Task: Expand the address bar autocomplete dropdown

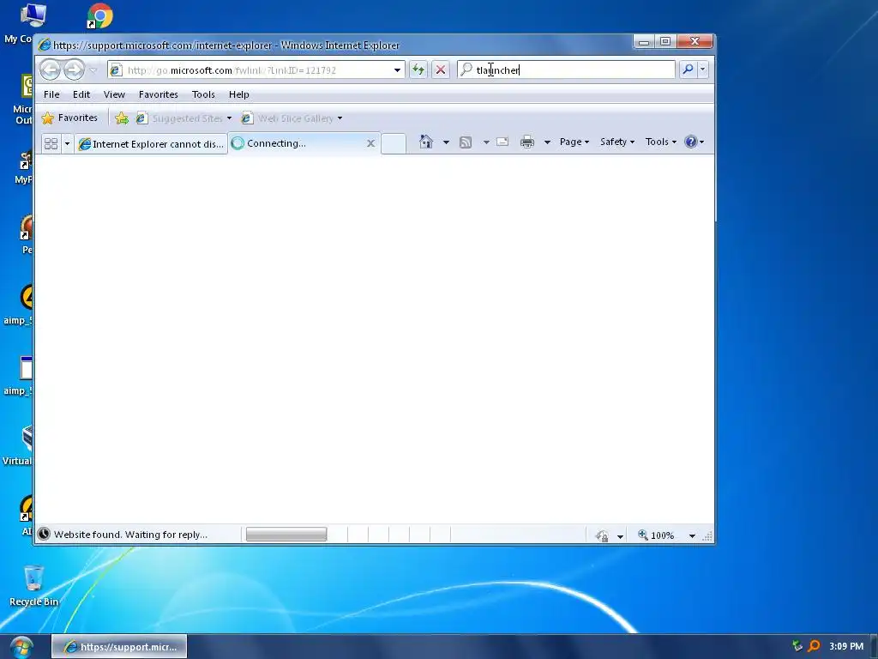Action: tap(397, 70)
